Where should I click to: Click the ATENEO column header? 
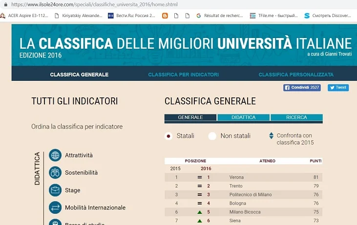[x=267, y=161]
